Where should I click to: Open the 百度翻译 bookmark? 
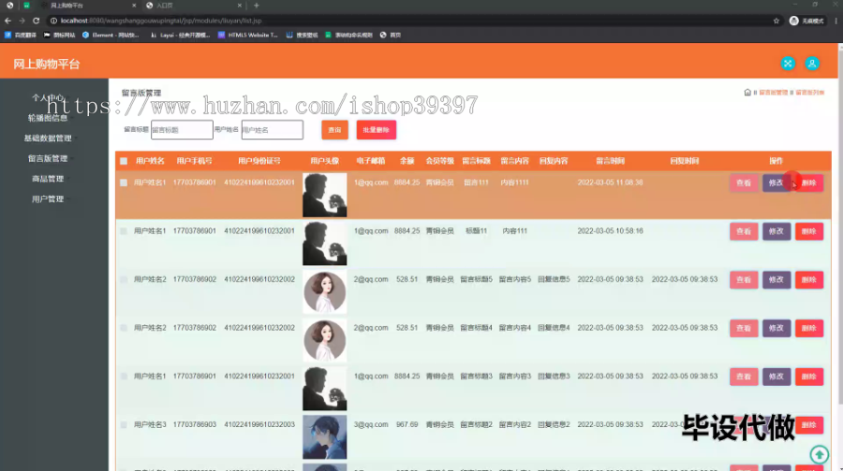[21, 35]
